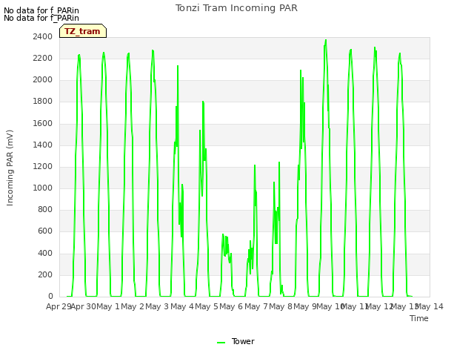Image resolution: width=474 pixels, height=356 pixels.
Task: Click the 'Apr 30' x-axis date label
Action: pos(83,306)
